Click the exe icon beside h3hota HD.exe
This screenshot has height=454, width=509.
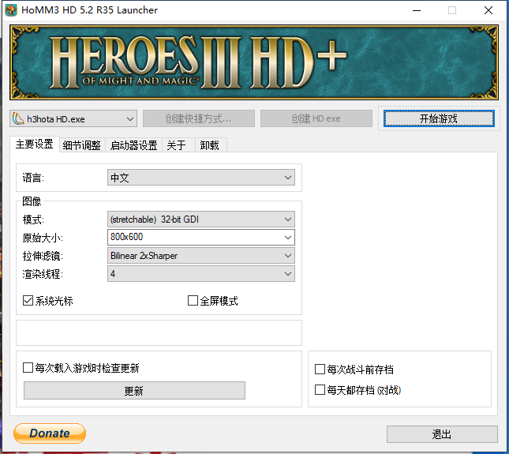point(18,119)
